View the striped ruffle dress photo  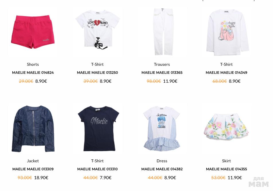point(162,129)
